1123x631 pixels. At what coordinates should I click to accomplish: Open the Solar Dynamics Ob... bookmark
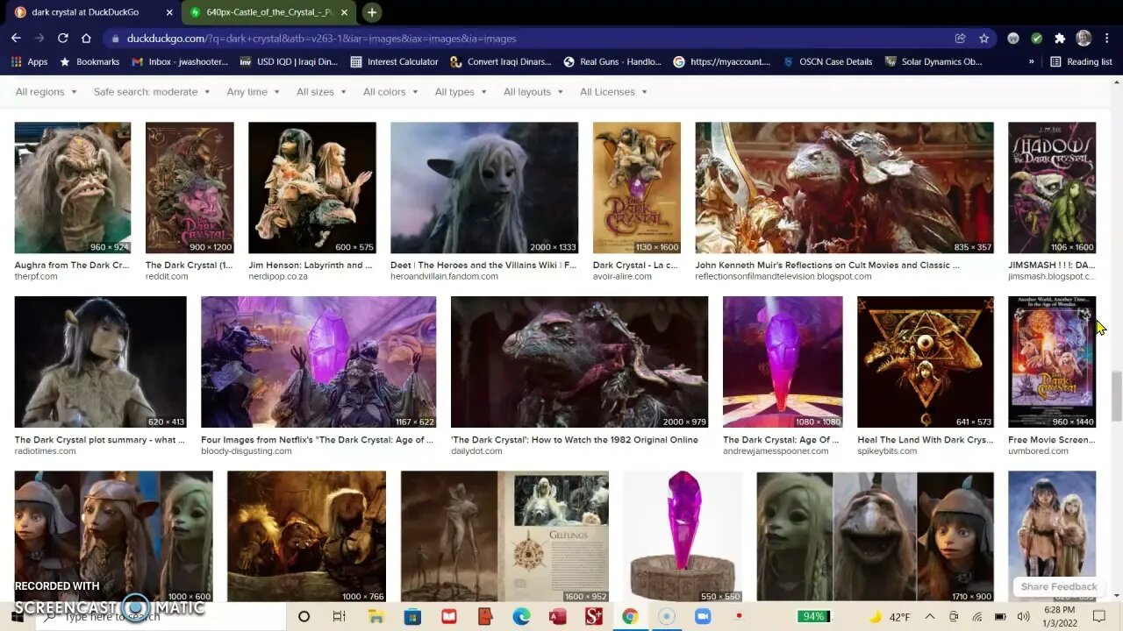[933, 62]
